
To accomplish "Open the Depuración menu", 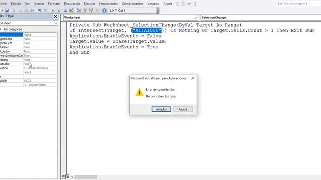I will 72,4.
